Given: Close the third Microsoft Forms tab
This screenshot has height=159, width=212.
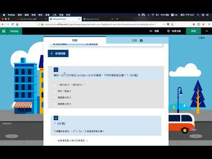Looking at the screenshot, I should (112, 19).
